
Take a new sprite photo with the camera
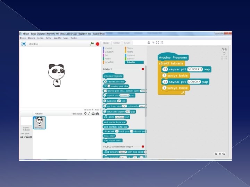(98, 114)
